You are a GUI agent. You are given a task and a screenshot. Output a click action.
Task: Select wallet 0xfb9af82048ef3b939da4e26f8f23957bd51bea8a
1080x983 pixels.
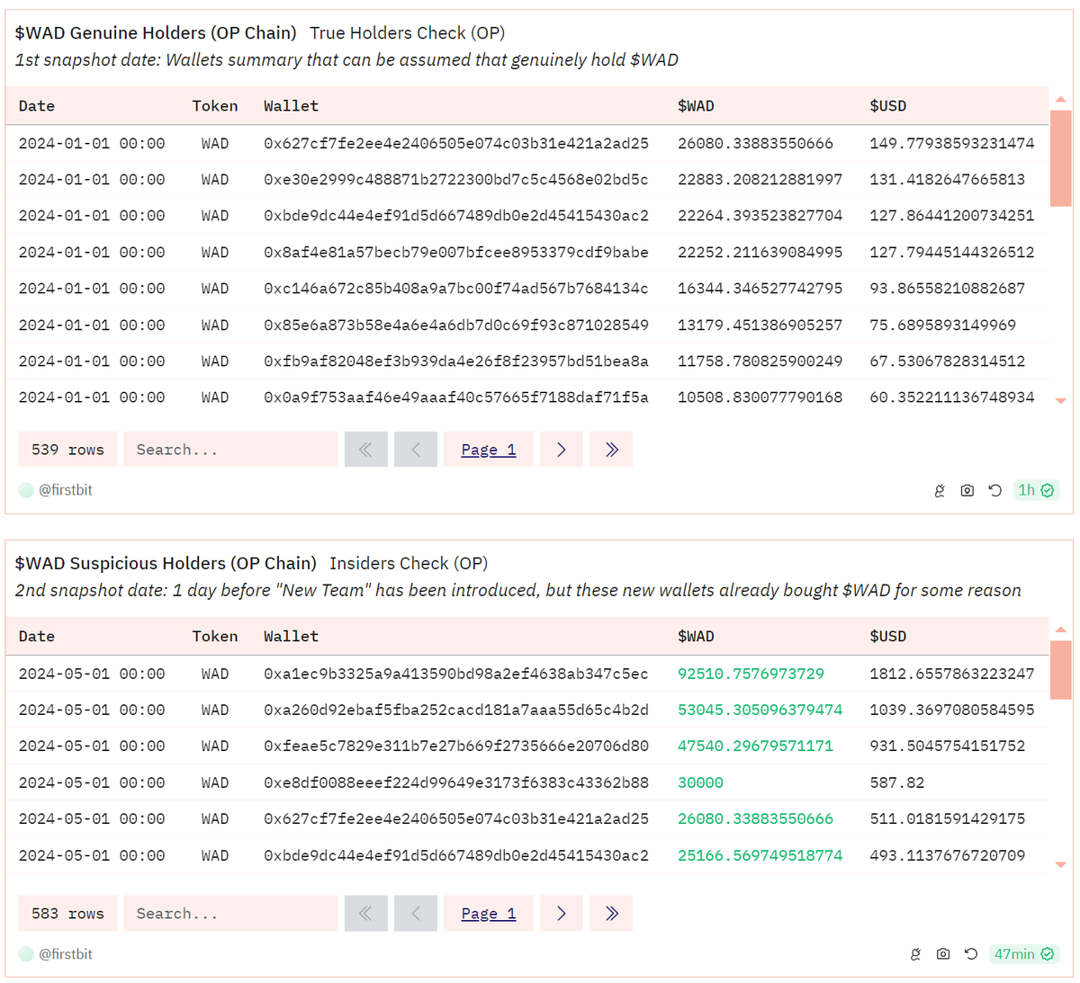(456, 362)
